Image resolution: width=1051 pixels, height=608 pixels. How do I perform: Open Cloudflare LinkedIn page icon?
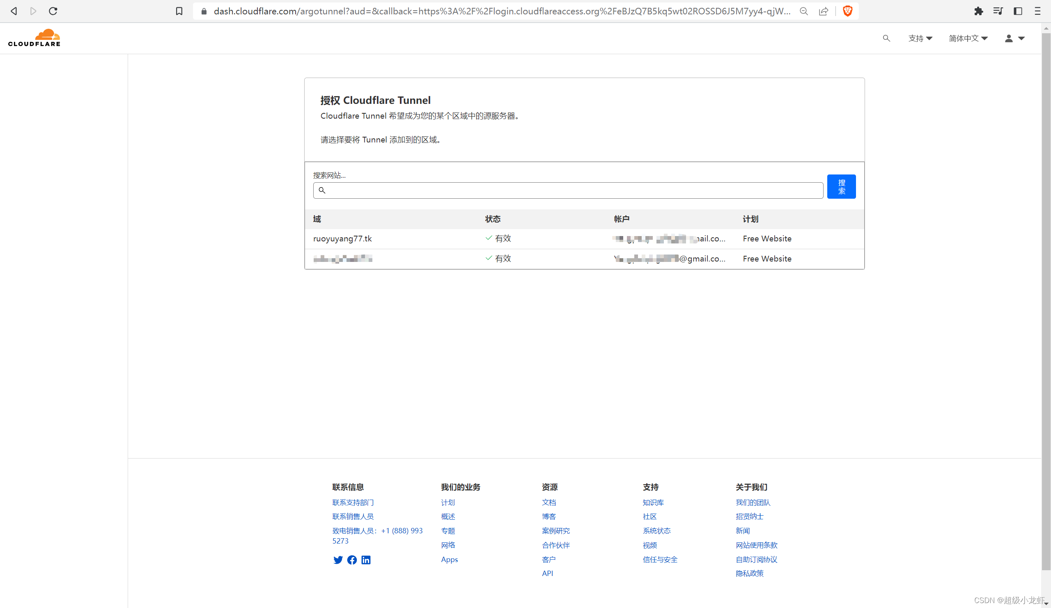pyautogui.click(x=366, y=560)
